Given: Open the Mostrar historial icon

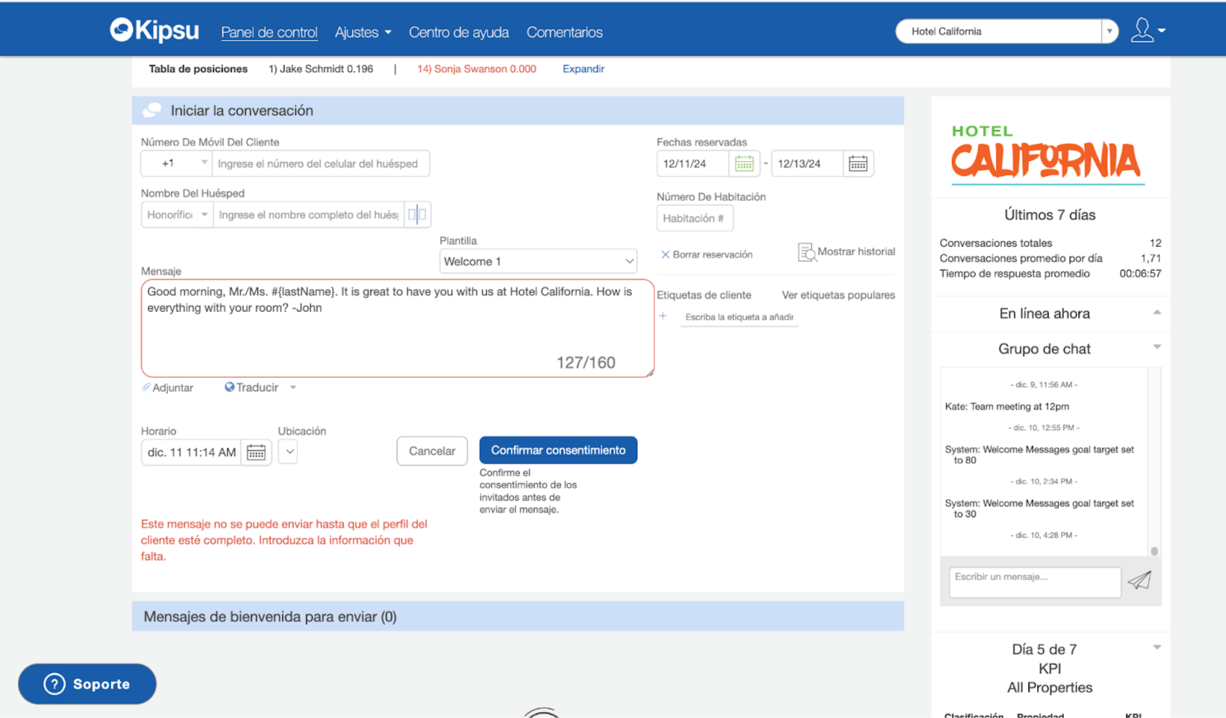Looking at the screenshot, I should point(807,252).
